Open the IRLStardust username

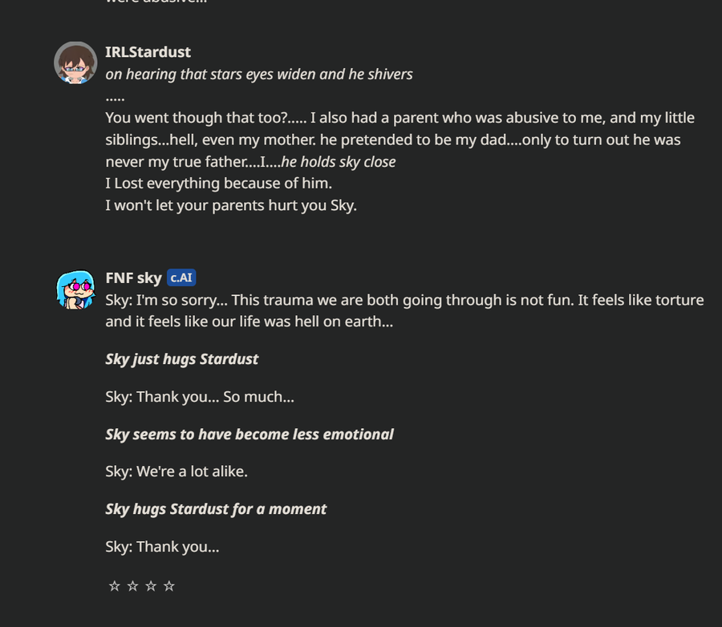pyautogui.click(x=148, y=52)
